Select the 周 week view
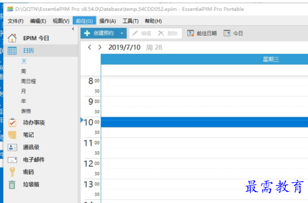Screen dimensions: 308x203 (x=24, y=71)
